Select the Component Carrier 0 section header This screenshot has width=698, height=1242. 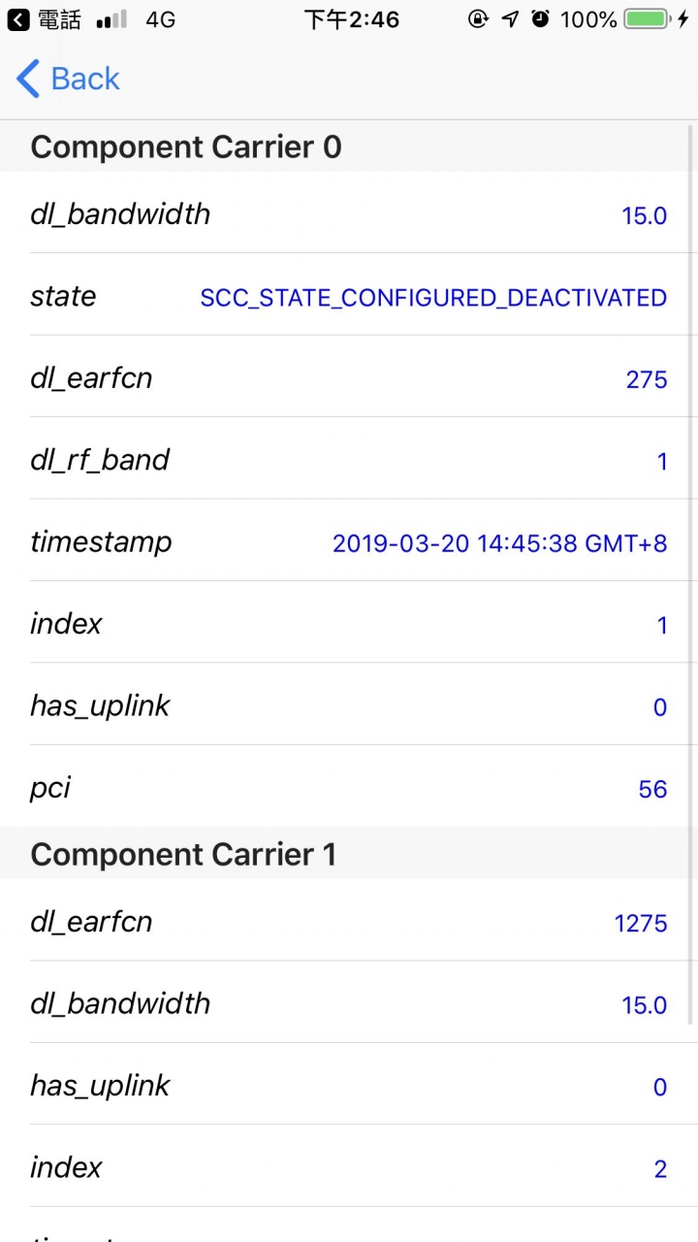pos(349,147)
